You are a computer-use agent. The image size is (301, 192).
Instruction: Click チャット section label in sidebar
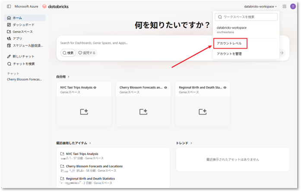[x=13, y=74]
